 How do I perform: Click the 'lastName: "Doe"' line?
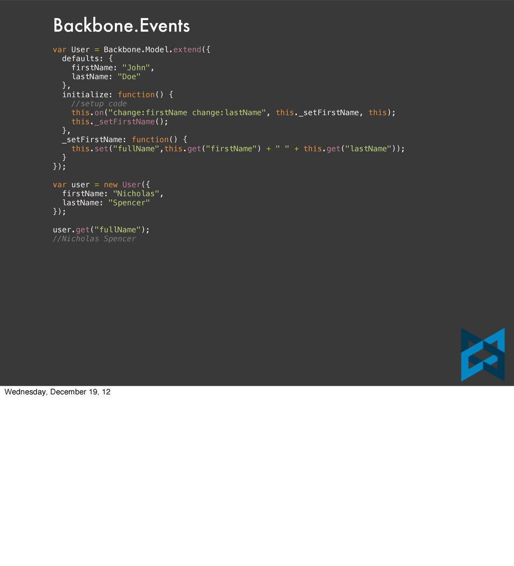click(106, 76)
